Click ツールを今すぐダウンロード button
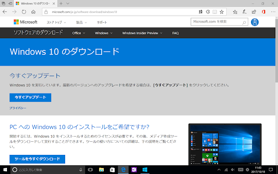Screen dimensions: 278x174 click(x=37, y=159)
